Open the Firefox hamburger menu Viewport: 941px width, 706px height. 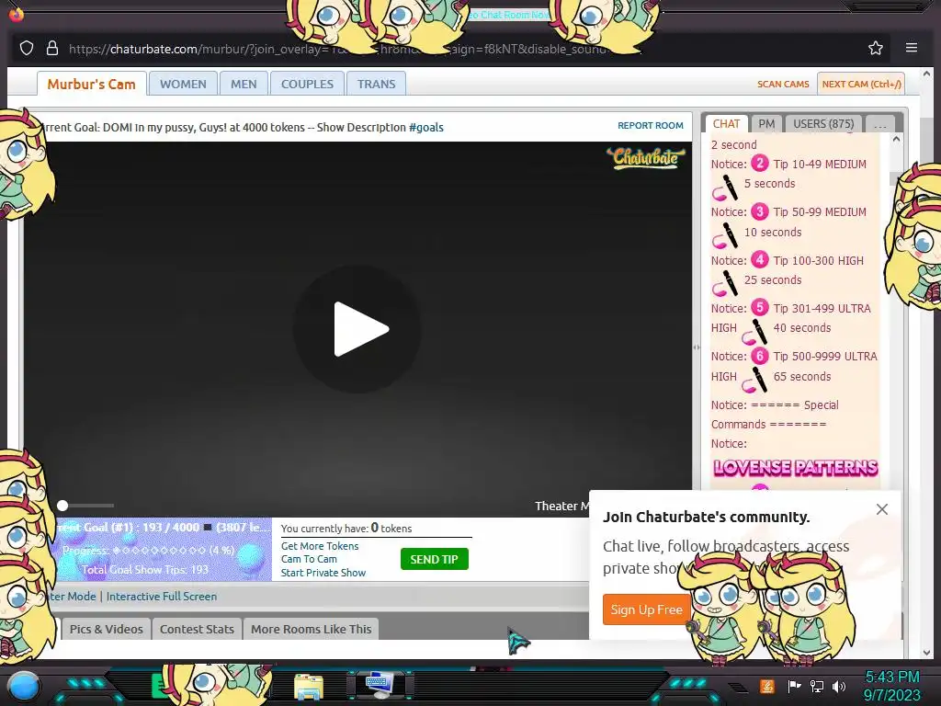(911, 48)
